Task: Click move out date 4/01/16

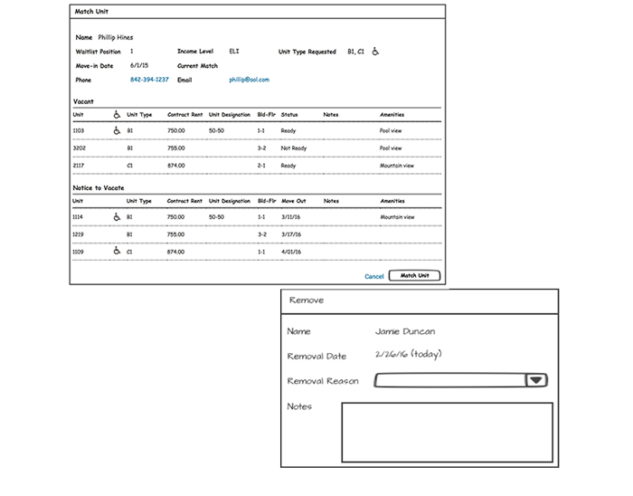Action: (290, 252)
